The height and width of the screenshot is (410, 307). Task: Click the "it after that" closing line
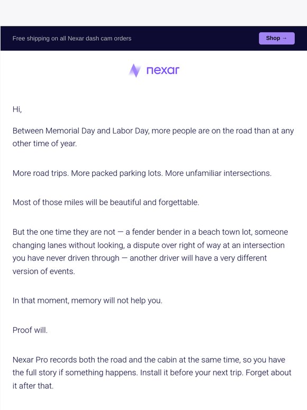pos(33,386)
